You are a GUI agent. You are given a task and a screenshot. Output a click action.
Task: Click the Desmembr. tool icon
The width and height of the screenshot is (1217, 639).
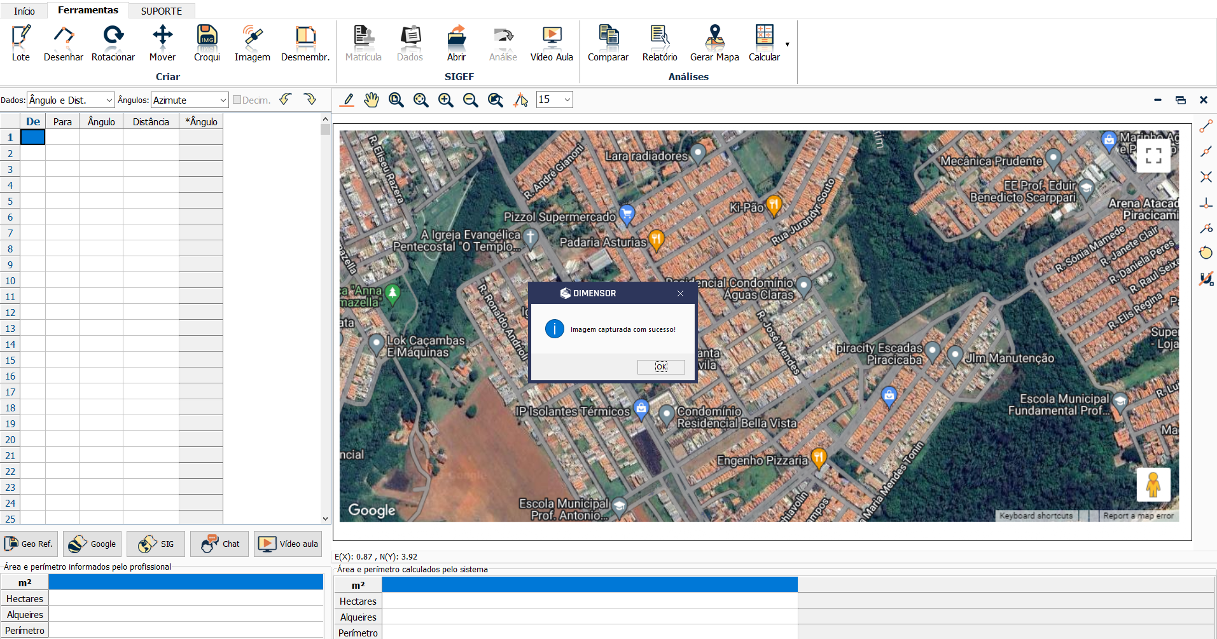tap(305, 43)
